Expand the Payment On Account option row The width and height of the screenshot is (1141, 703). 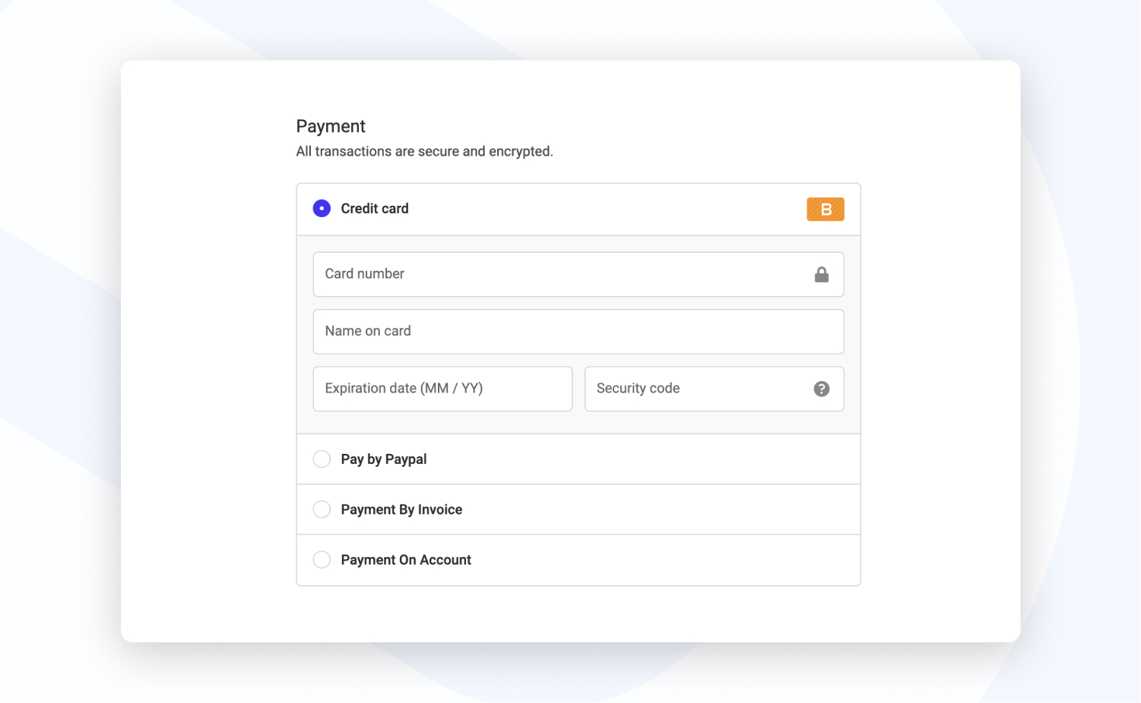click(x=578, y=560)
